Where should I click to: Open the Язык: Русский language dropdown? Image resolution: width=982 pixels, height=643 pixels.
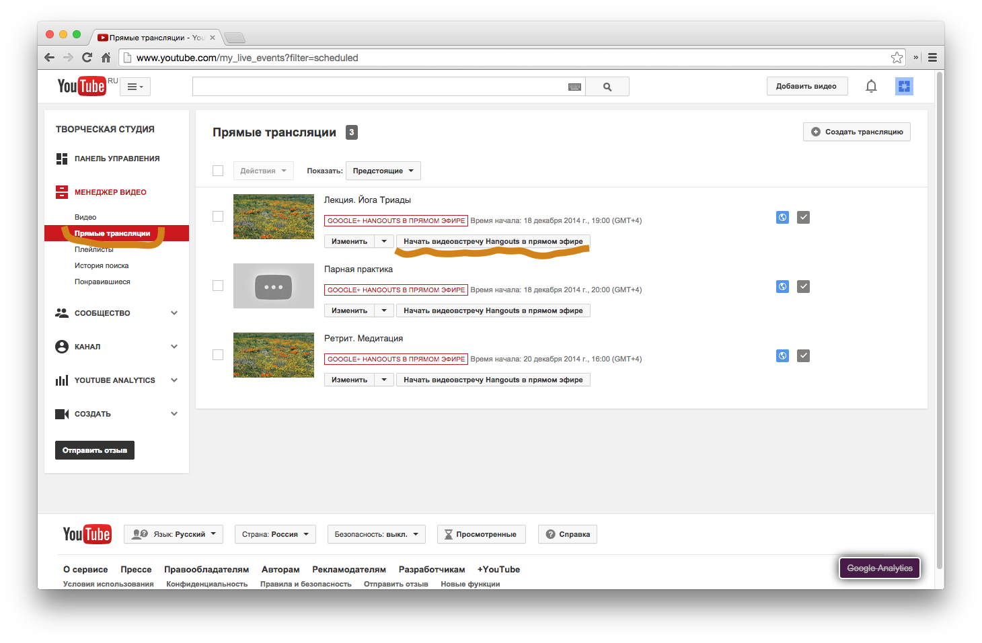point(174,534)
